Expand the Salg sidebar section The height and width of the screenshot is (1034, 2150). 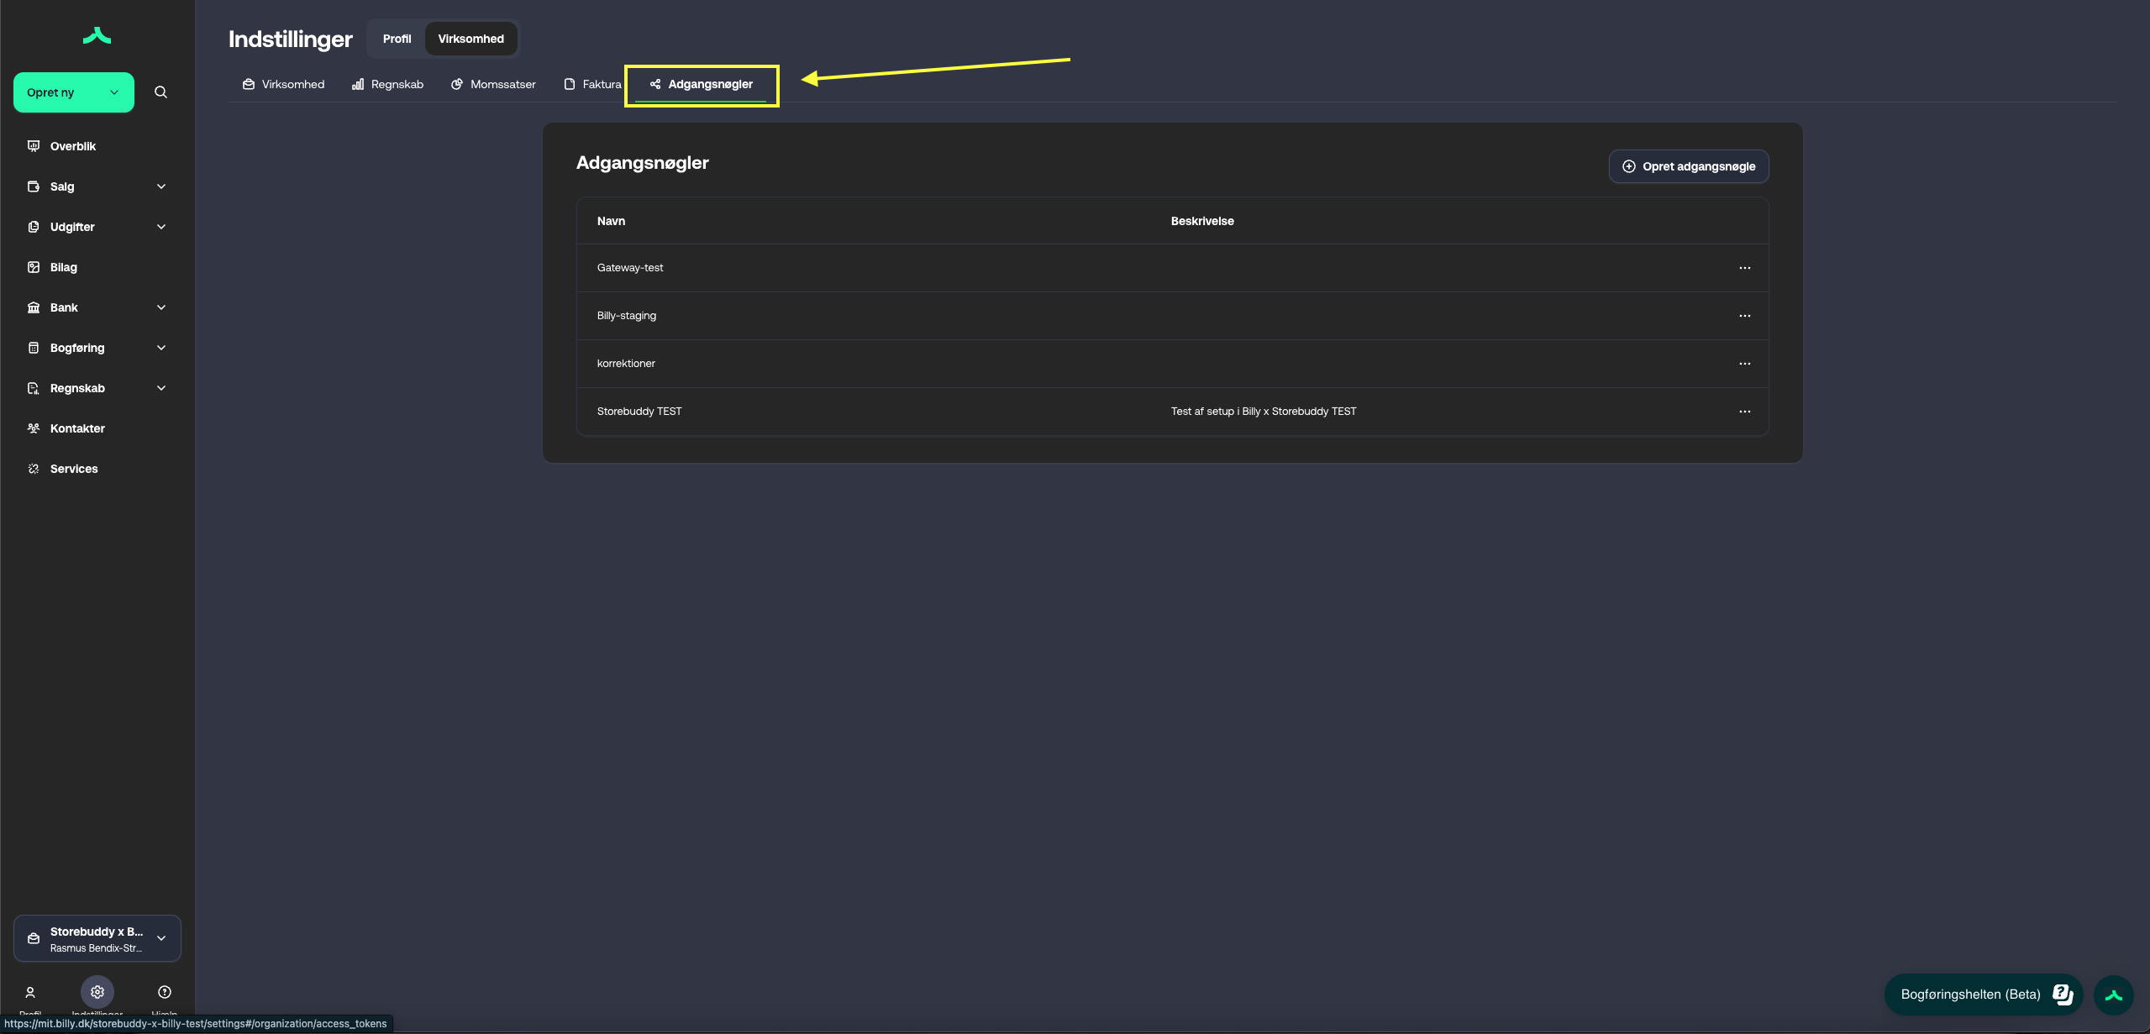click(97, 186)
